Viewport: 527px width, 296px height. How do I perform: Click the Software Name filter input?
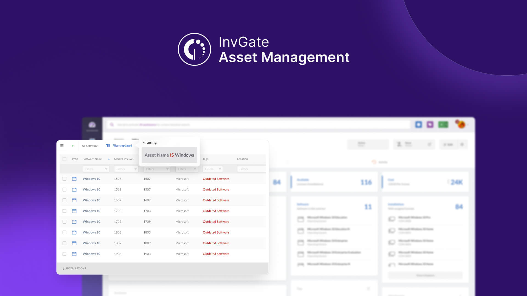(x=96, y=169)
